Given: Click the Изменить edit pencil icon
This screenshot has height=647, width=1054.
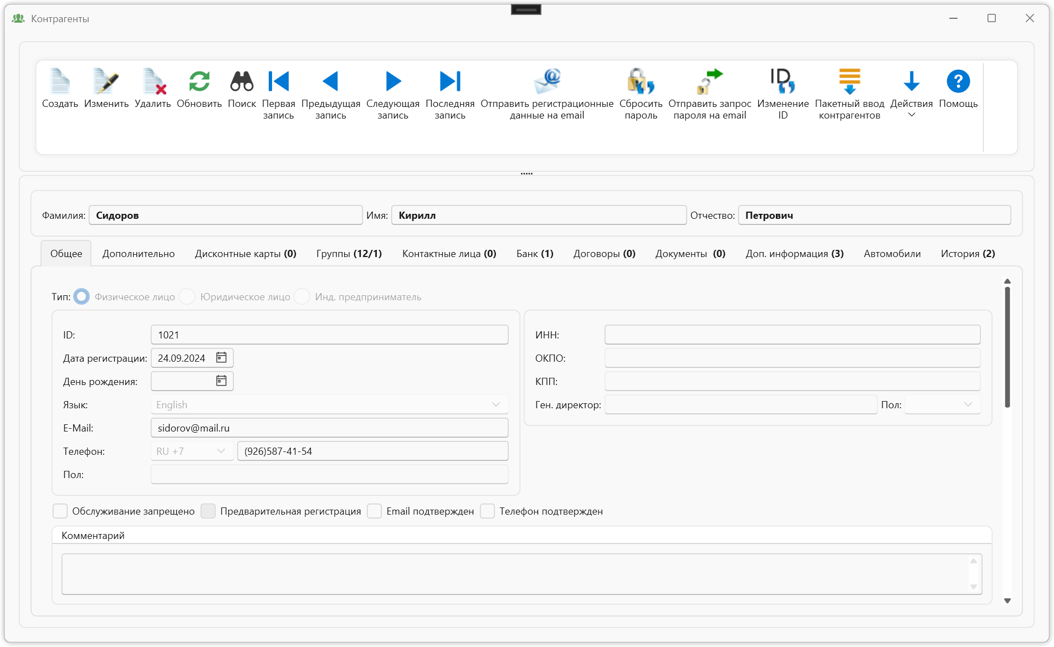Looking at the screenshot, I should [106, 81].
